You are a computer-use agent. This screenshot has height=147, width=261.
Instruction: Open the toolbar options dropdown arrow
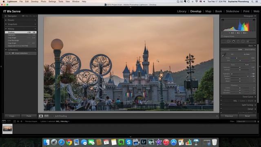[x=217, y=116]
